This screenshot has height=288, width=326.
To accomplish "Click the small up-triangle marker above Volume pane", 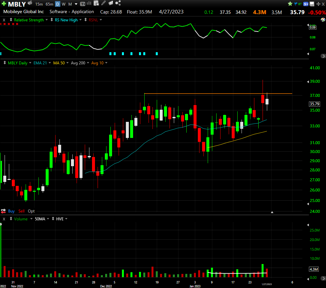I will pyautogui.click(x=272, y=212).
